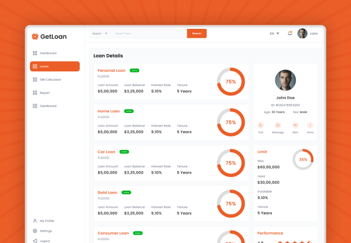
Task: Click Car Loan's 5 Years tenure value
Action: click(184, 172)
